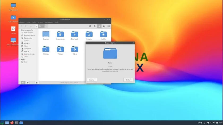Select Lixeira in the sidebar
Viewport: 223px width, 125px height.
coord(26,57)
